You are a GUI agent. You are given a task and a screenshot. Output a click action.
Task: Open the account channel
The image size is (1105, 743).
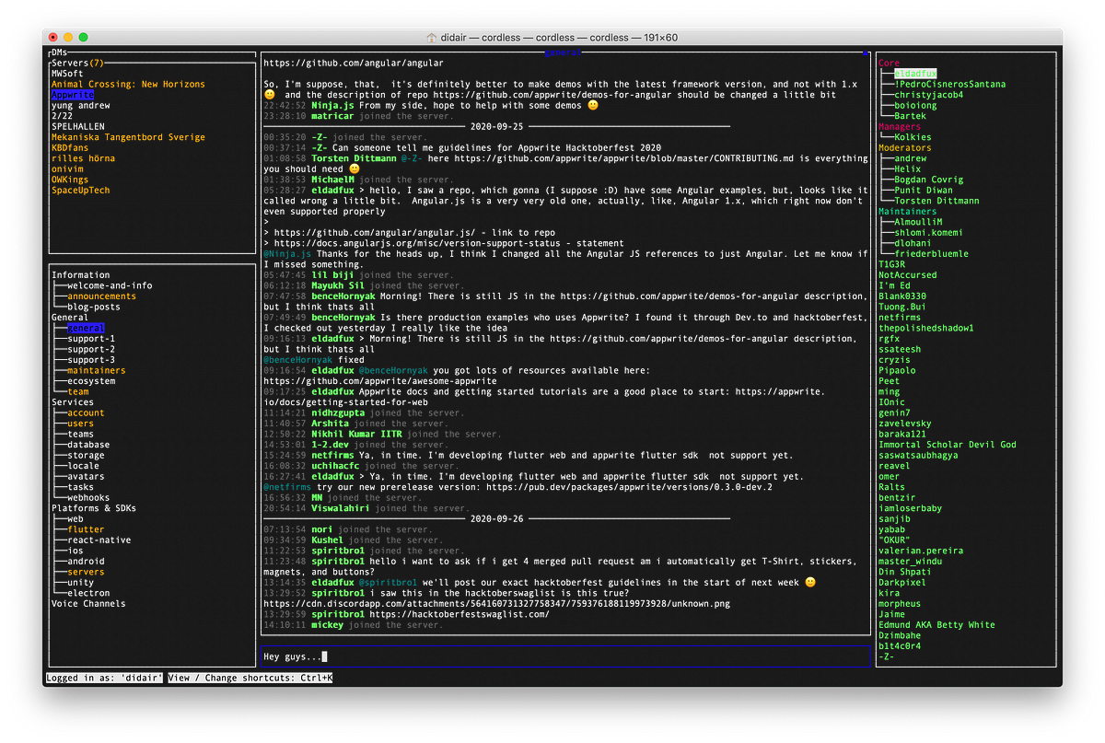click(x=86, y=412)
